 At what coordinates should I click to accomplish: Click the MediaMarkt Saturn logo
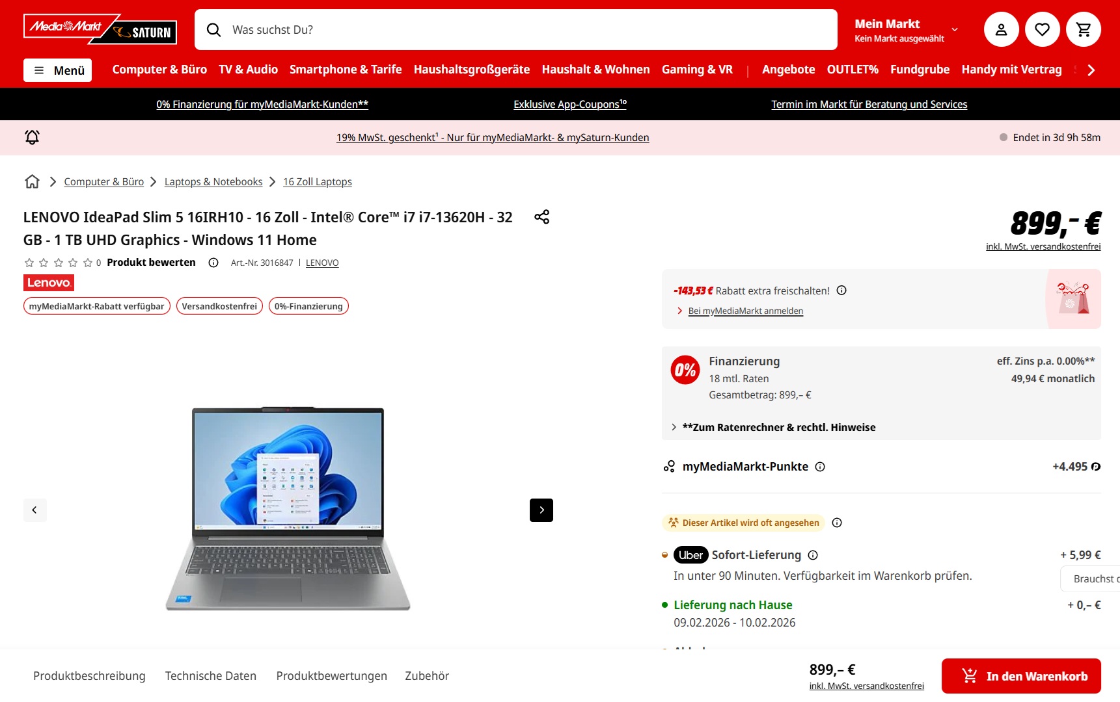pos(100,29)
